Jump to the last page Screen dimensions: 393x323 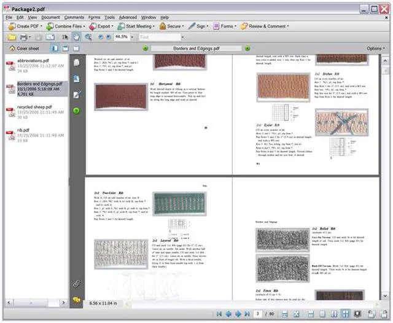point(248,314)
